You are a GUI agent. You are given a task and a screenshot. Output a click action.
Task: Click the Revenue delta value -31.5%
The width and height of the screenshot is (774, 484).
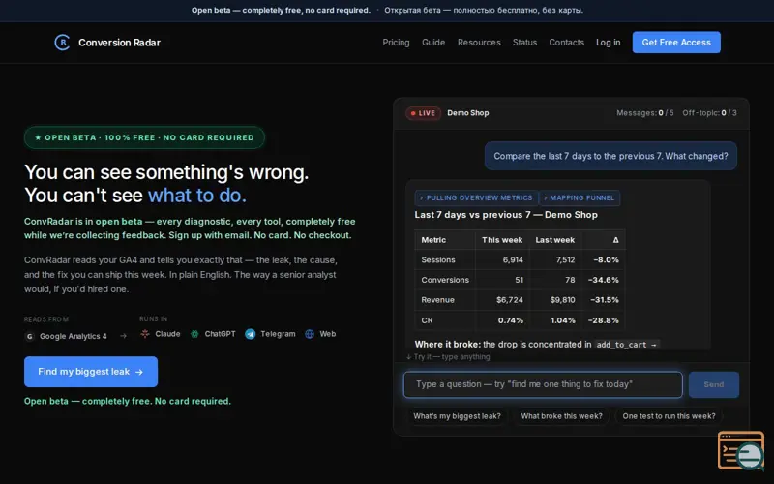[603, 300]
